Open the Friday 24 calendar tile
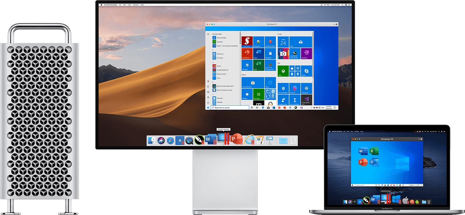This screenshot has width=465, height=215. (x=283, y=42)
